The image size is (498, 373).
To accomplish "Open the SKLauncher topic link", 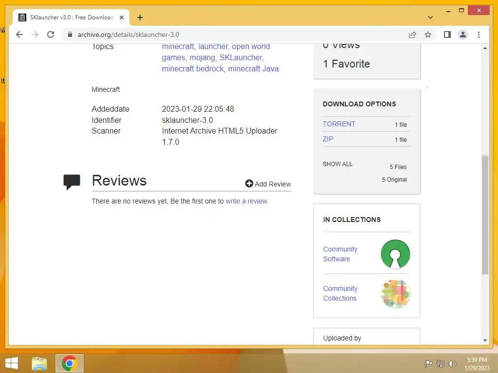I will pyautogui.click(x=241, y=57).
